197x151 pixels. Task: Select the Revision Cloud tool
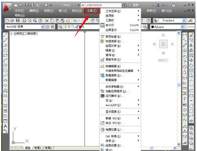[x=5, y=70]
